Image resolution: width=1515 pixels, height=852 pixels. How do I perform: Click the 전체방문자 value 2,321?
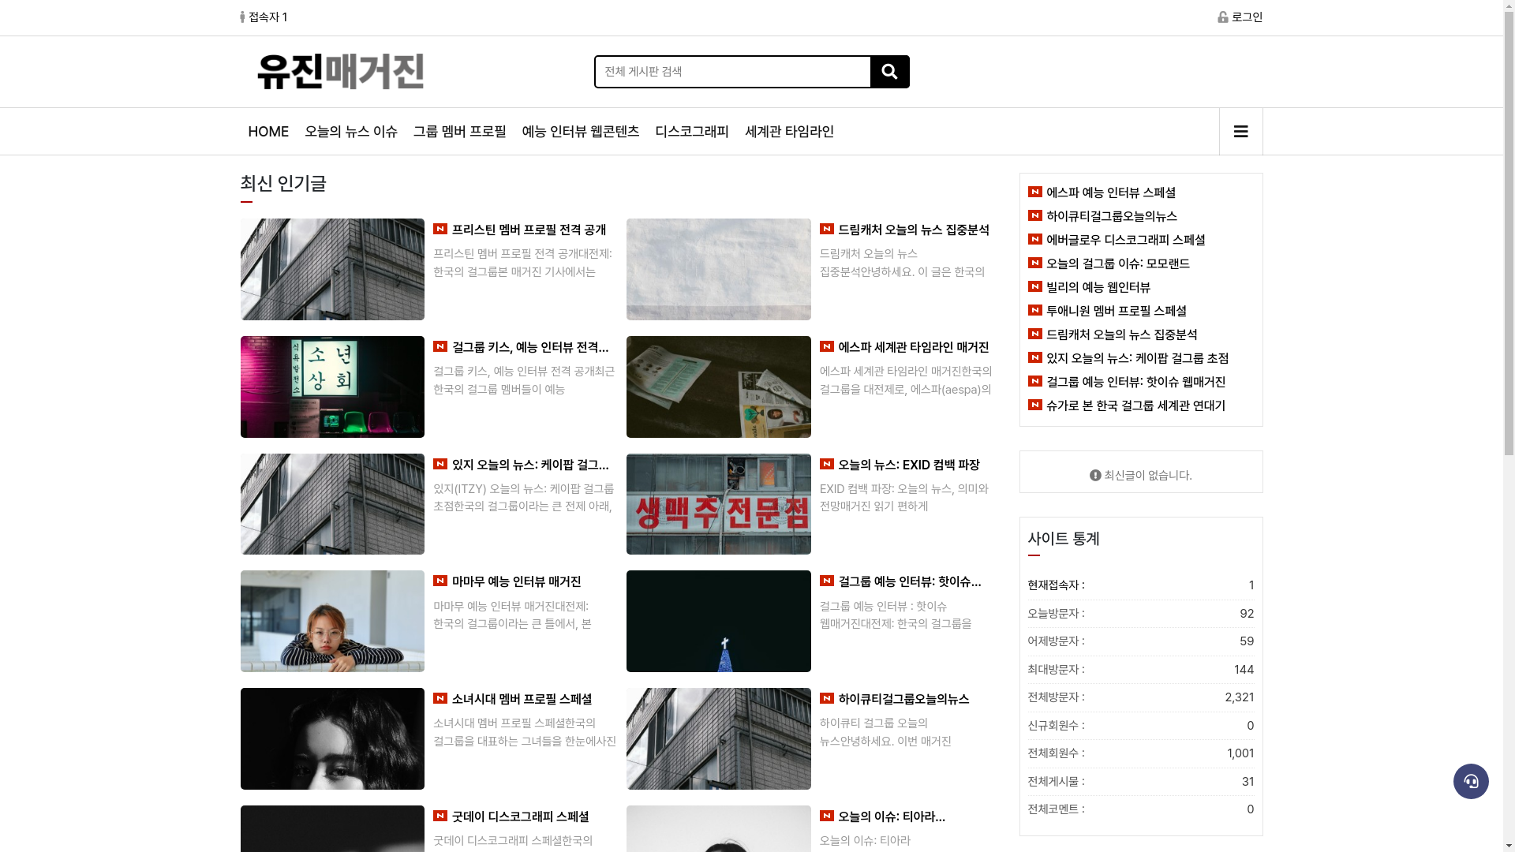[1239, 697]
